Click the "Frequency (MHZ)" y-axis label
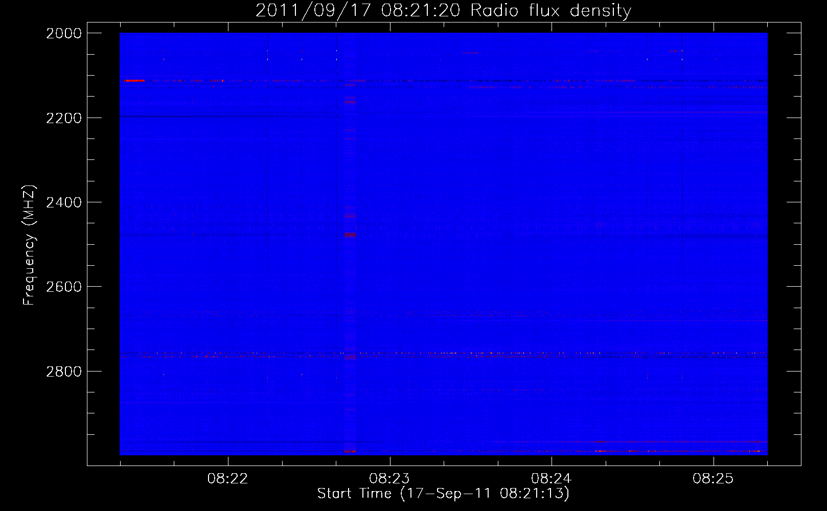827x511 pixels. click(x=29, y=245)
